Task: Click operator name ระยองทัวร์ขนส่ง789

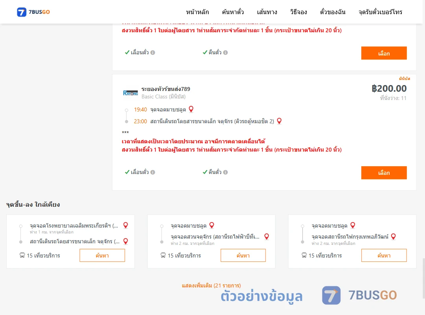Action: pyautogui.click(x=166, y=89)
